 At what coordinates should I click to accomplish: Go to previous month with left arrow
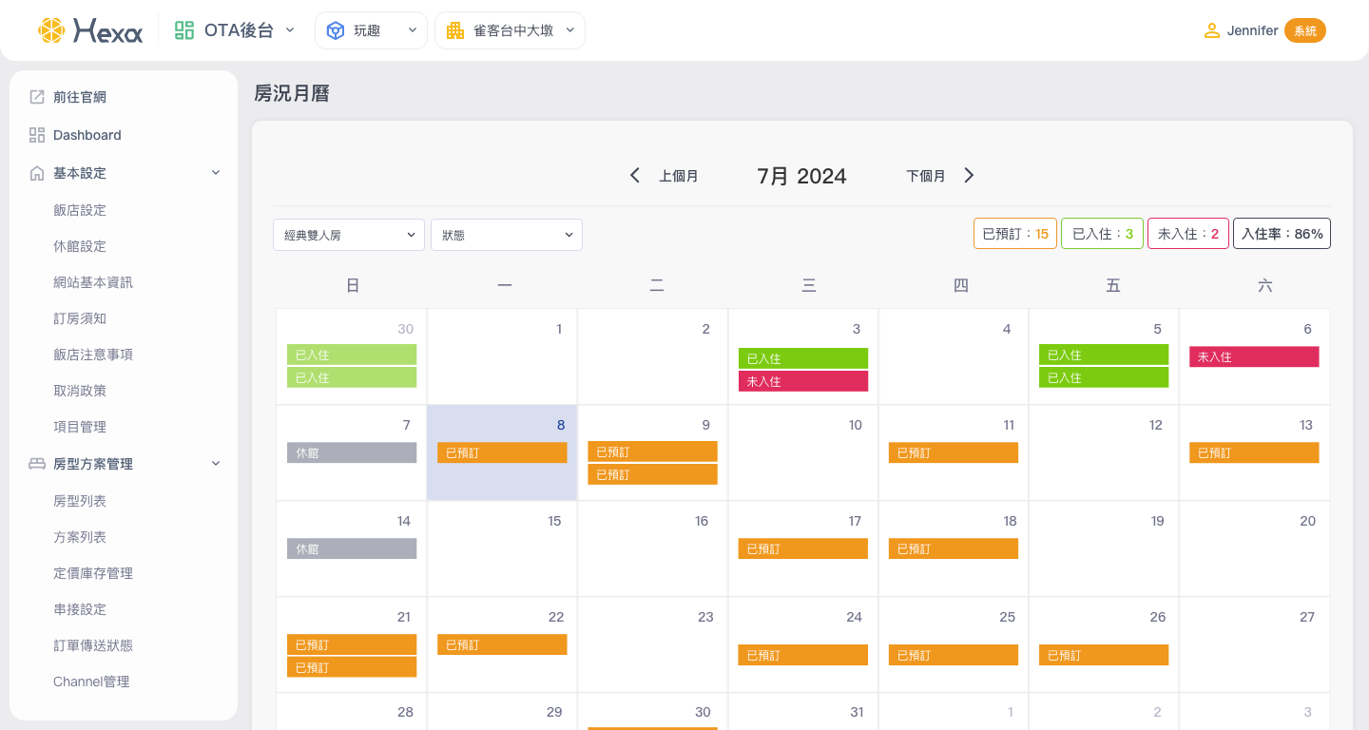635,176
